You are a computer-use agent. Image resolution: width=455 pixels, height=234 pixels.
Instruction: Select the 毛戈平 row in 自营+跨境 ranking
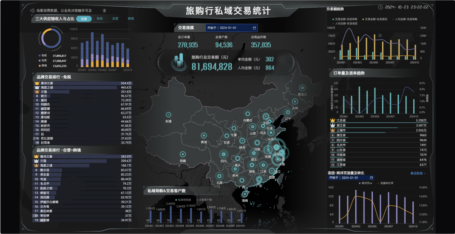[x=83, y=183]
